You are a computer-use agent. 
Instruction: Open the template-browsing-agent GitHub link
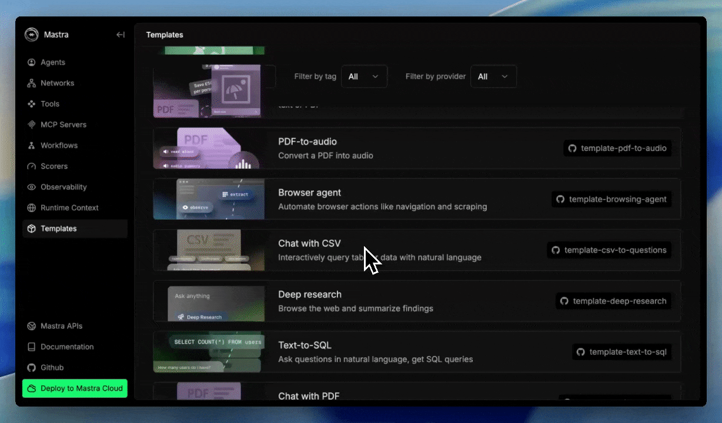pos(611,199)
